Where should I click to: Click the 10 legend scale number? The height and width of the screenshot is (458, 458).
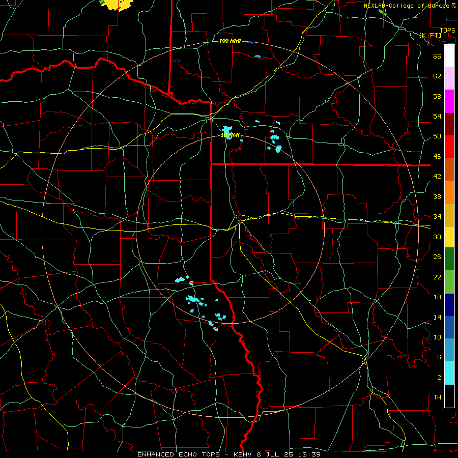coord(437,337)
